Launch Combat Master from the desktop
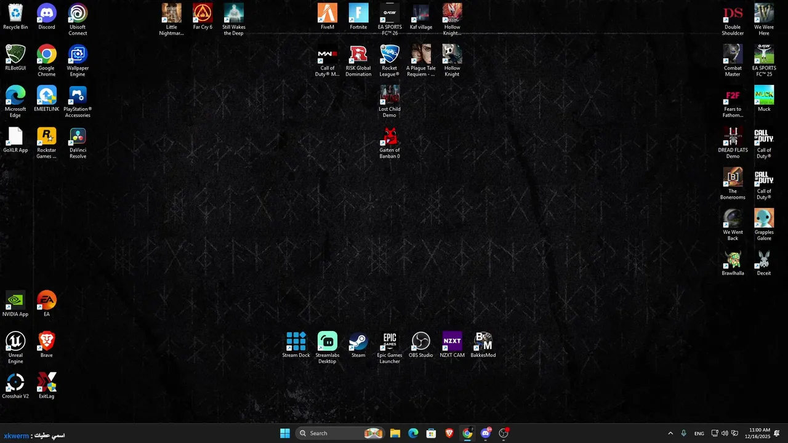This screenshot has width=788, height=443. click(733, 61)
